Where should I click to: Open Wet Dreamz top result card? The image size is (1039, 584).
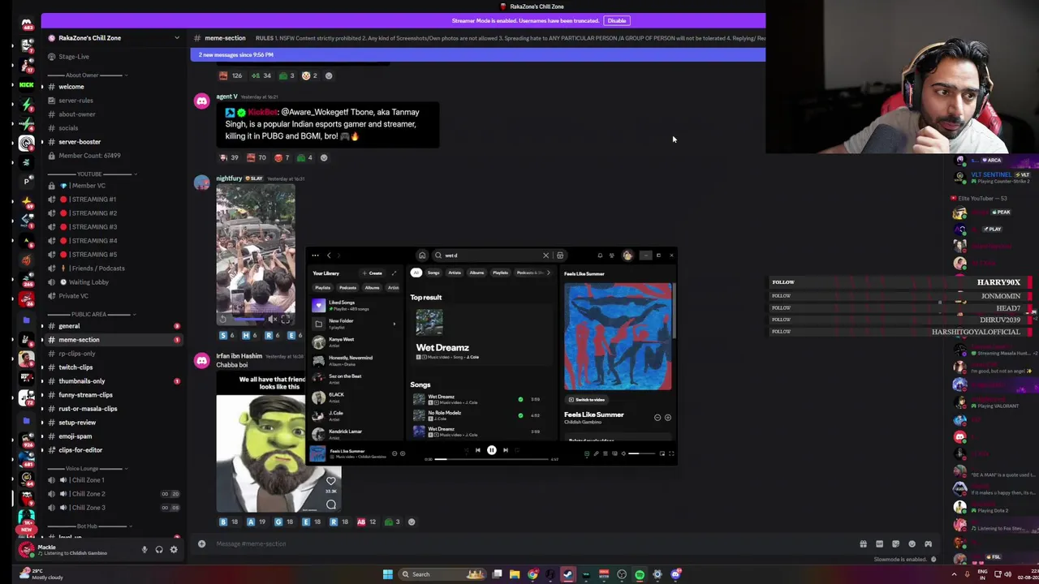tap(482, 333)
